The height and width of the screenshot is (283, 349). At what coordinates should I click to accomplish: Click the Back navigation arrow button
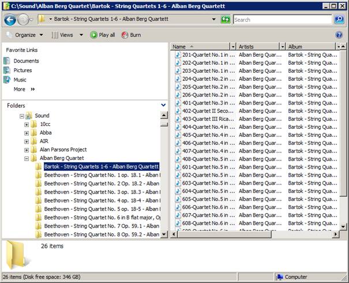tap(10, 20)
